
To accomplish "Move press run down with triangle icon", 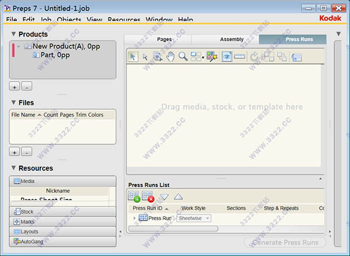I will (164, 197).
